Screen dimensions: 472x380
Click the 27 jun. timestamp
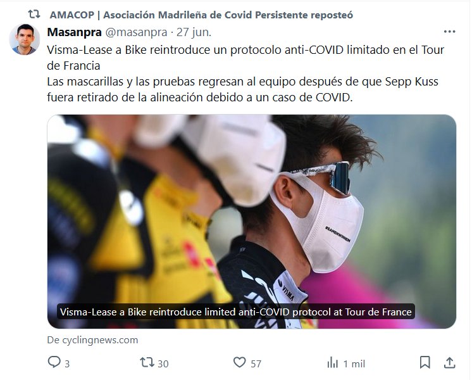[194, 32]
